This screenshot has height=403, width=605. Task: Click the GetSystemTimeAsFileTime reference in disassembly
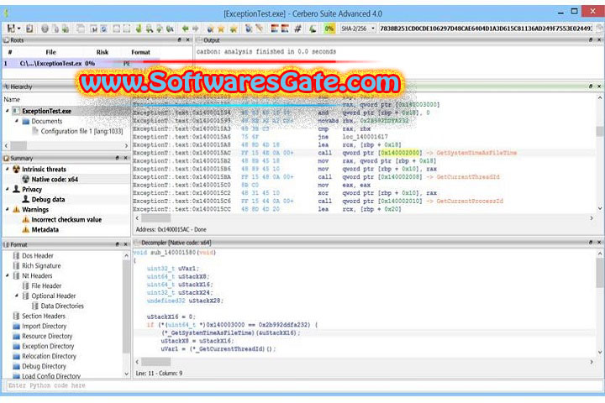476,153
